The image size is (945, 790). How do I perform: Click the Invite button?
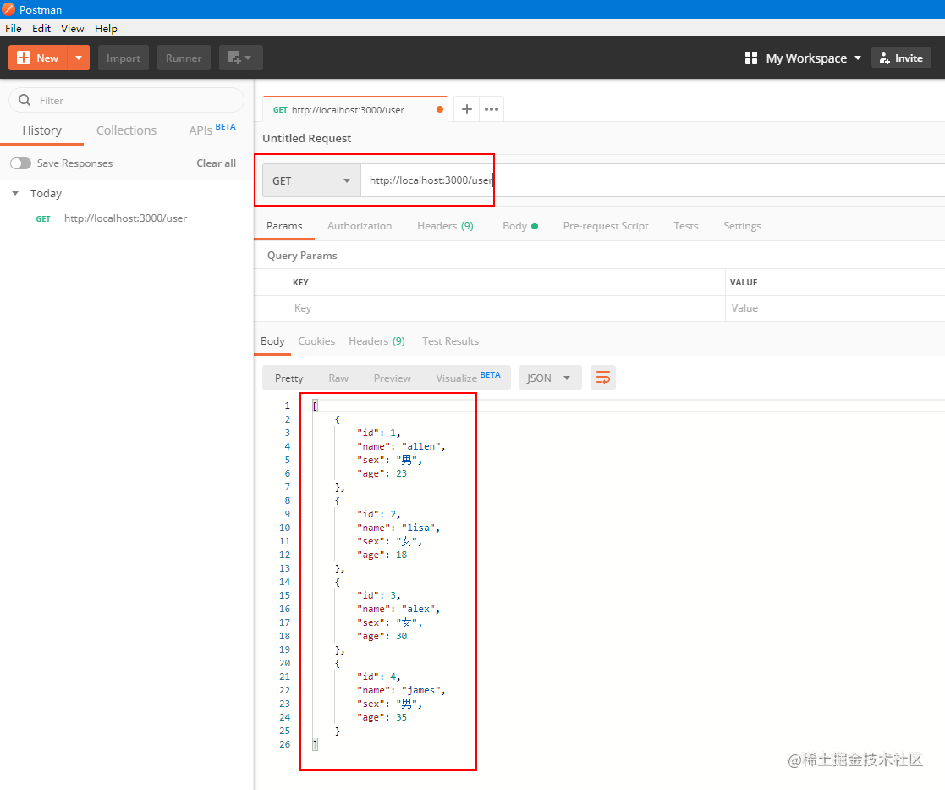(901, 58)
